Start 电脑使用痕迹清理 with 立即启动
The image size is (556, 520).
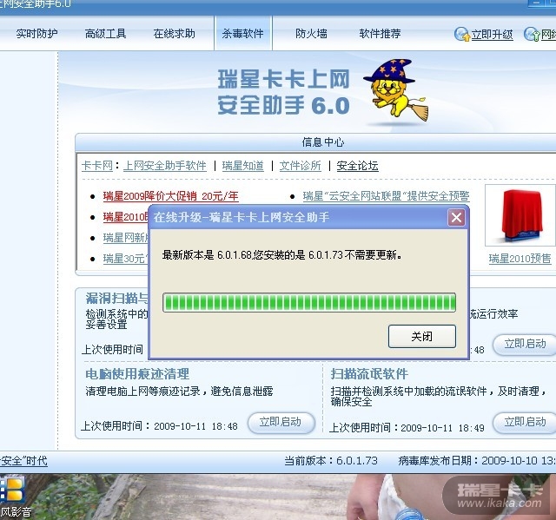[x=281, y=422]
